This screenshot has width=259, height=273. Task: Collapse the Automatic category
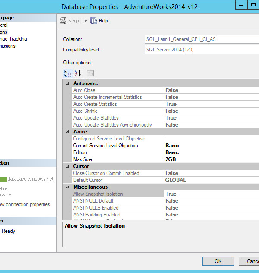(x=67, y=83)
